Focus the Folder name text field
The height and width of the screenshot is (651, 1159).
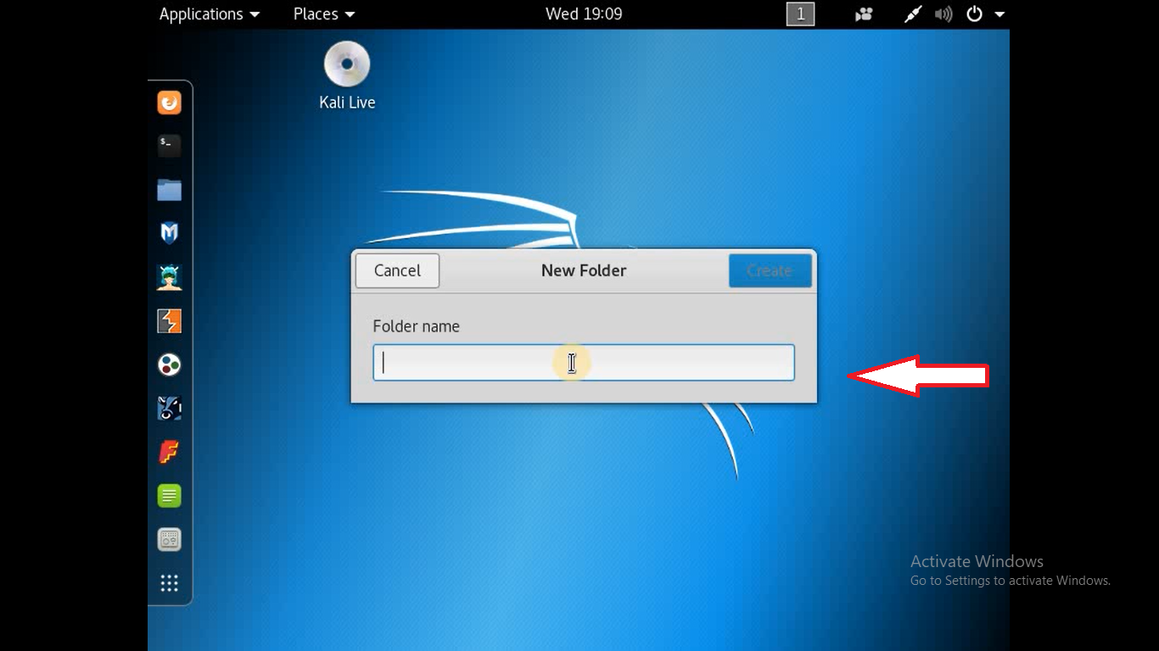(x=584, y=363)
